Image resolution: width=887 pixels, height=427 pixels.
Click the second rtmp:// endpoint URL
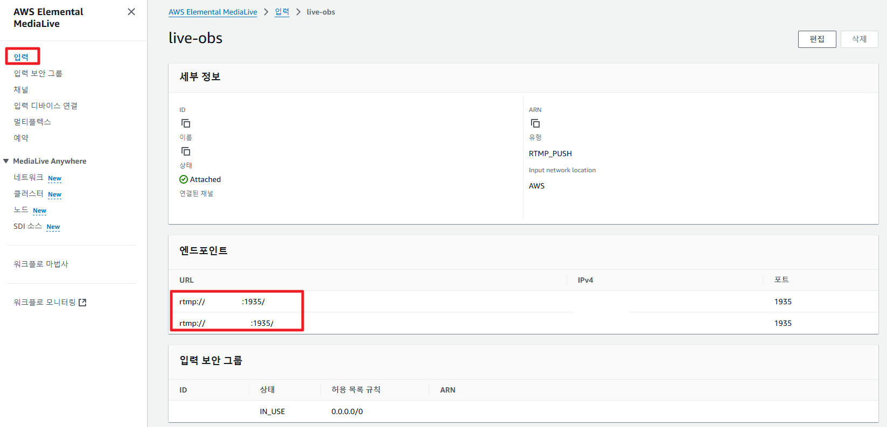[x=226, y=323]
